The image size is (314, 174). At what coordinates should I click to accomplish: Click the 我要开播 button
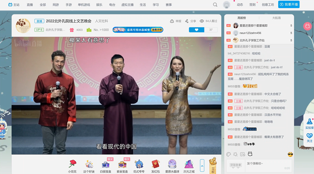[x=289, y=4]
